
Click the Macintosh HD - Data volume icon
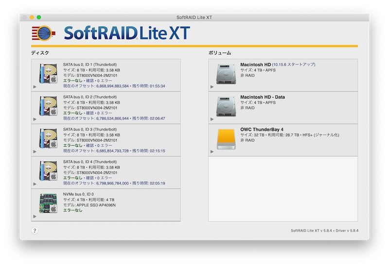click(226, 106)
